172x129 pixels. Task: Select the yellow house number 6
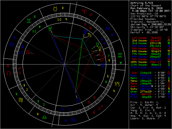coord(108,76)
